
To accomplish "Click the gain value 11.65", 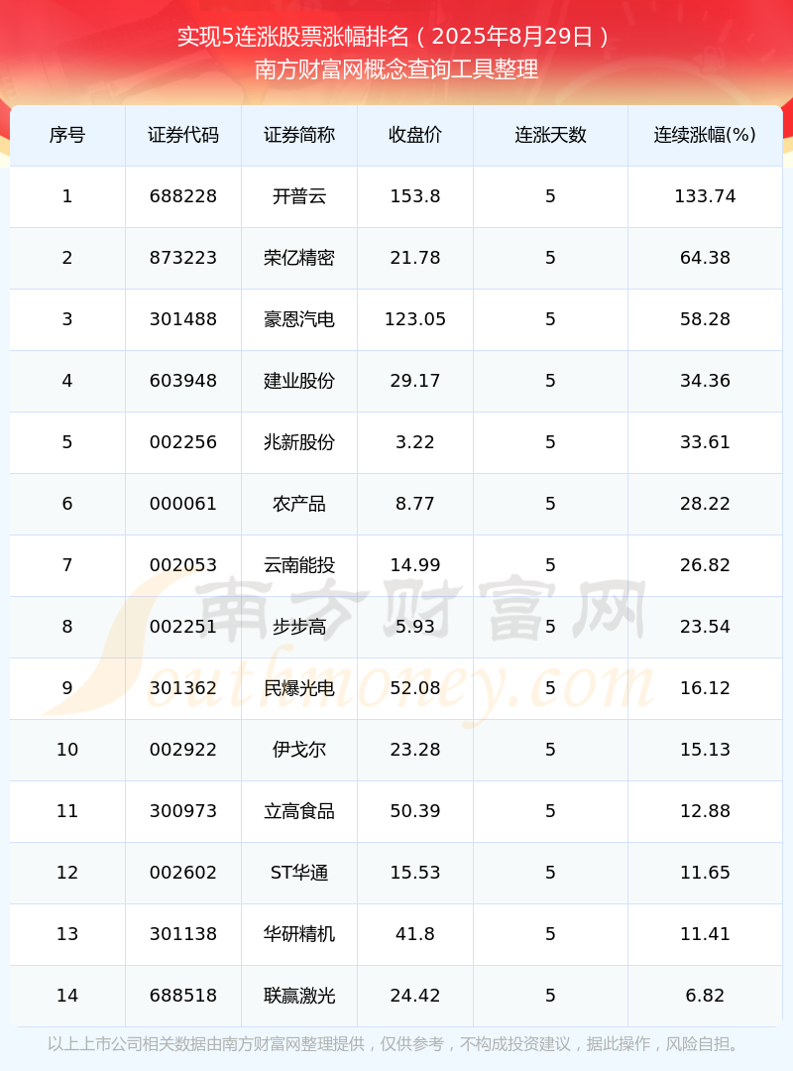I will click(705, 873).
